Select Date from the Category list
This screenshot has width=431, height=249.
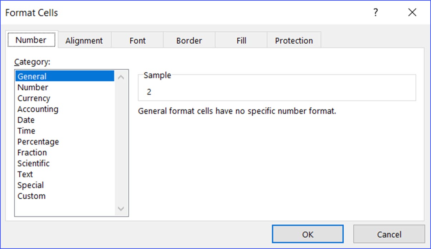click(26, 120)
